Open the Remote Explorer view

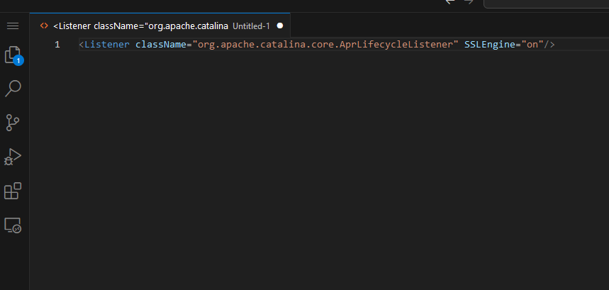tap(13, 225)
